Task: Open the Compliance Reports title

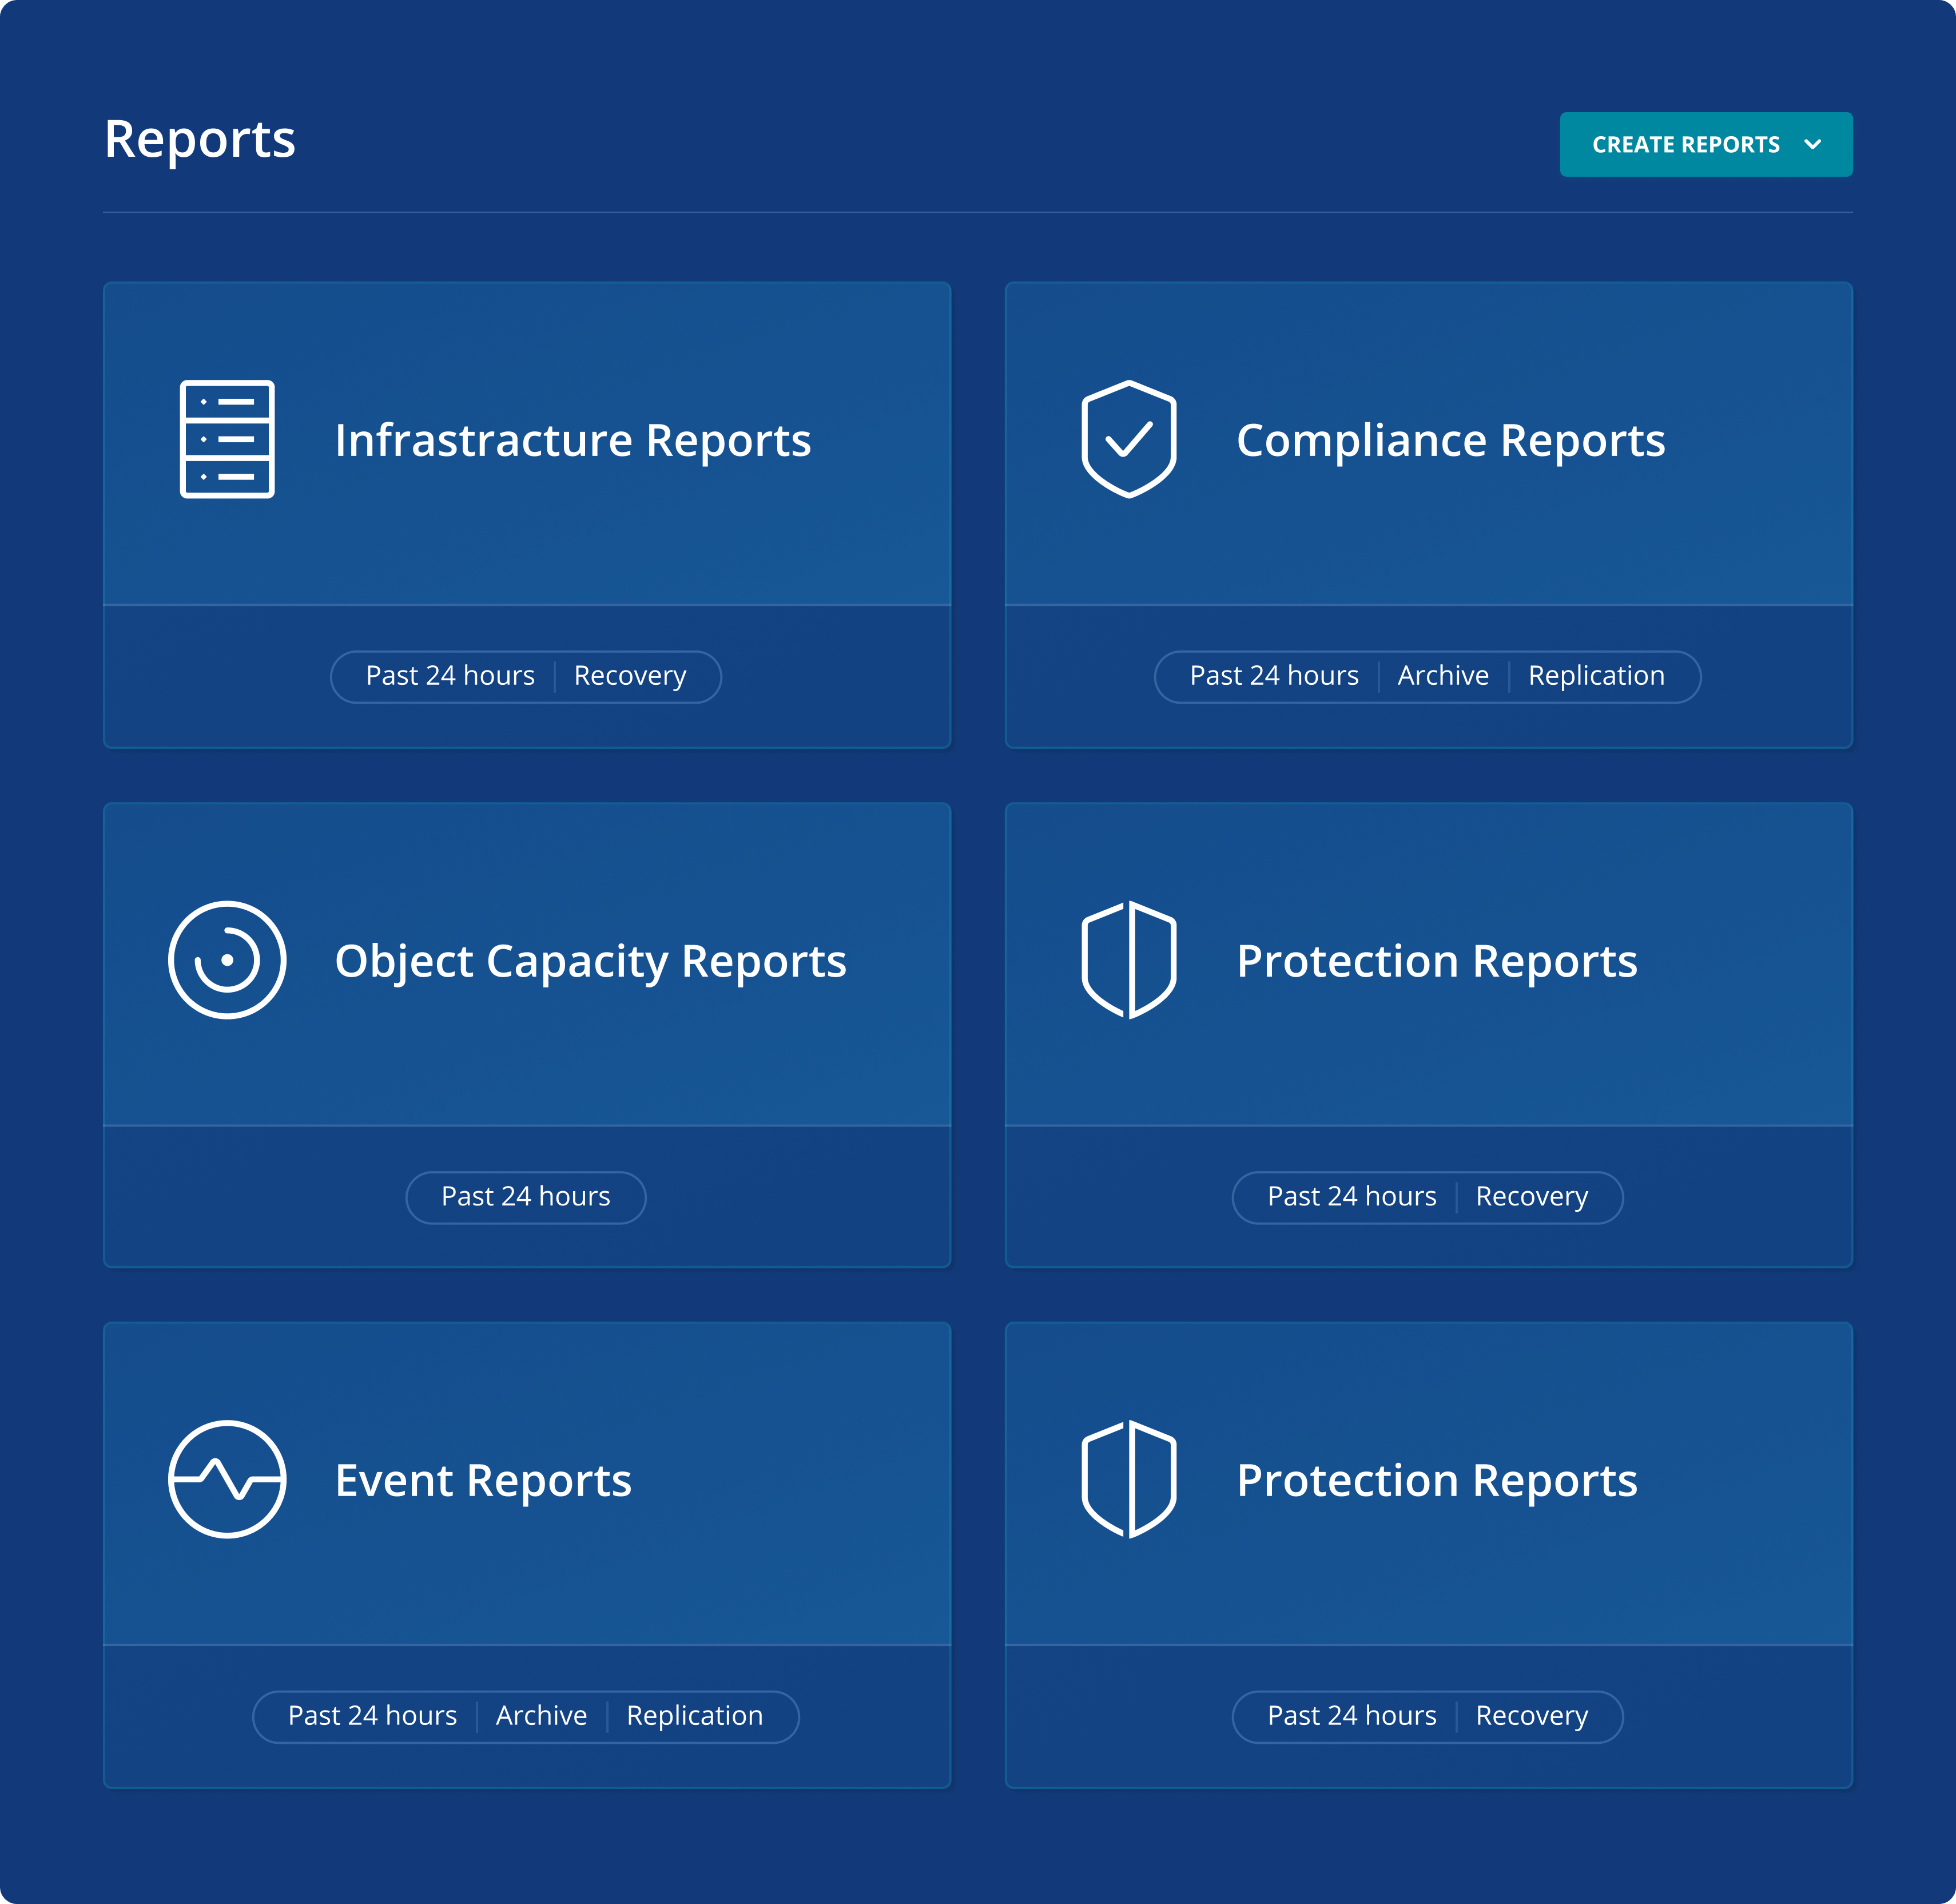Action: 1450,440
